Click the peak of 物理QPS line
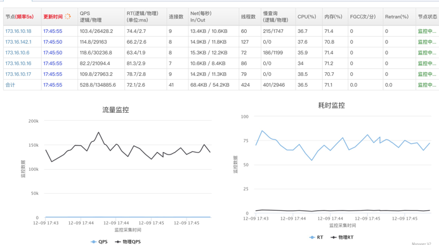 [98, 132]
